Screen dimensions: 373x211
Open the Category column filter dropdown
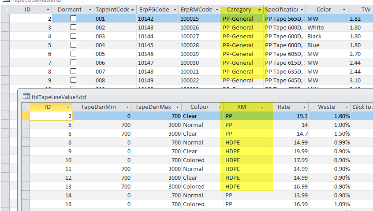tap(259, 10)
